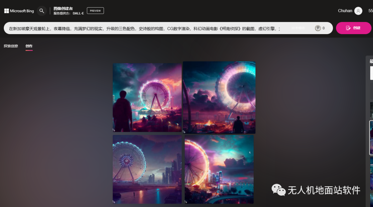Open the bottom-right city skyline image
Screen dimensions: 373x207
(219, 169)
